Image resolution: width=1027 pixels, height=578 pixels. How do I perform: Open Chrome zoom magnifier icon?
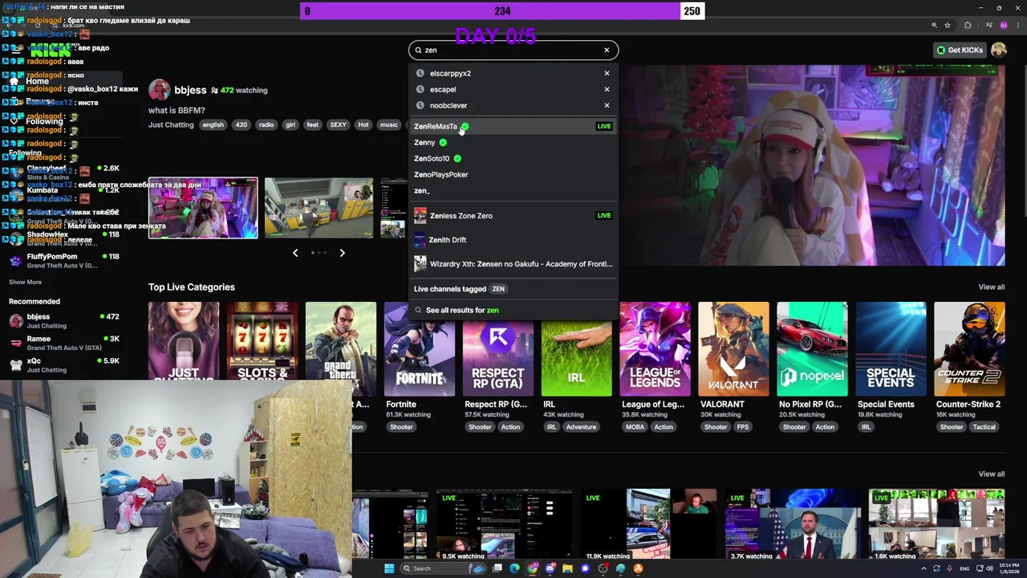934,26
